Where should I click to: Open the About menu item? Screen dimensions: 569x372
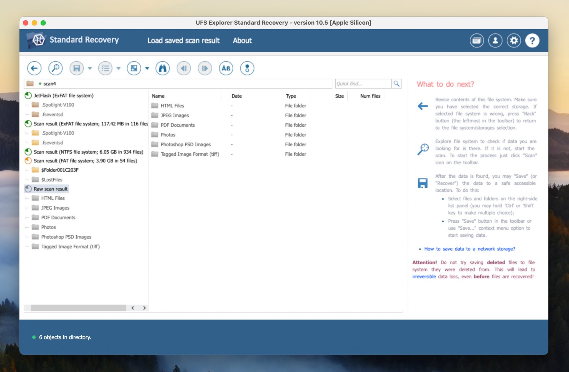(242, 41)
